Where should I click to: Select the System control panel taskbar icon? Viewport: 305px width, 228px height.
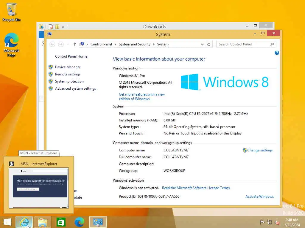(98, 222)
